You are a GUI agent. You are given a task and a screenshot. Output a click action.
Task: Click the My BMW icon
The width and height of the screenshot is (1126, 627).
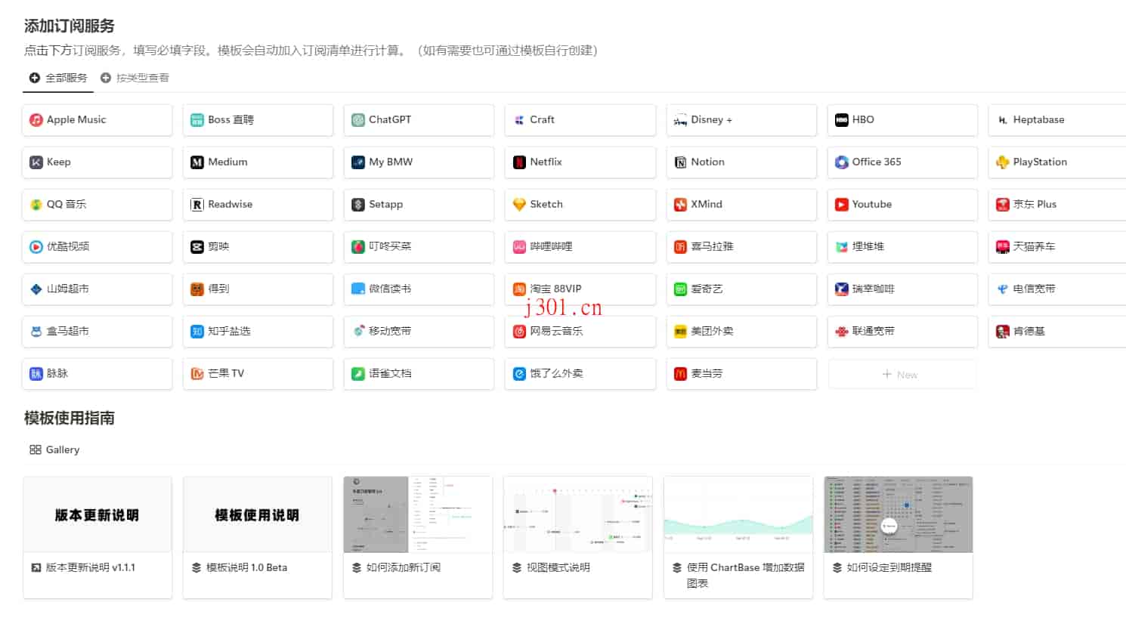[358, 162]
